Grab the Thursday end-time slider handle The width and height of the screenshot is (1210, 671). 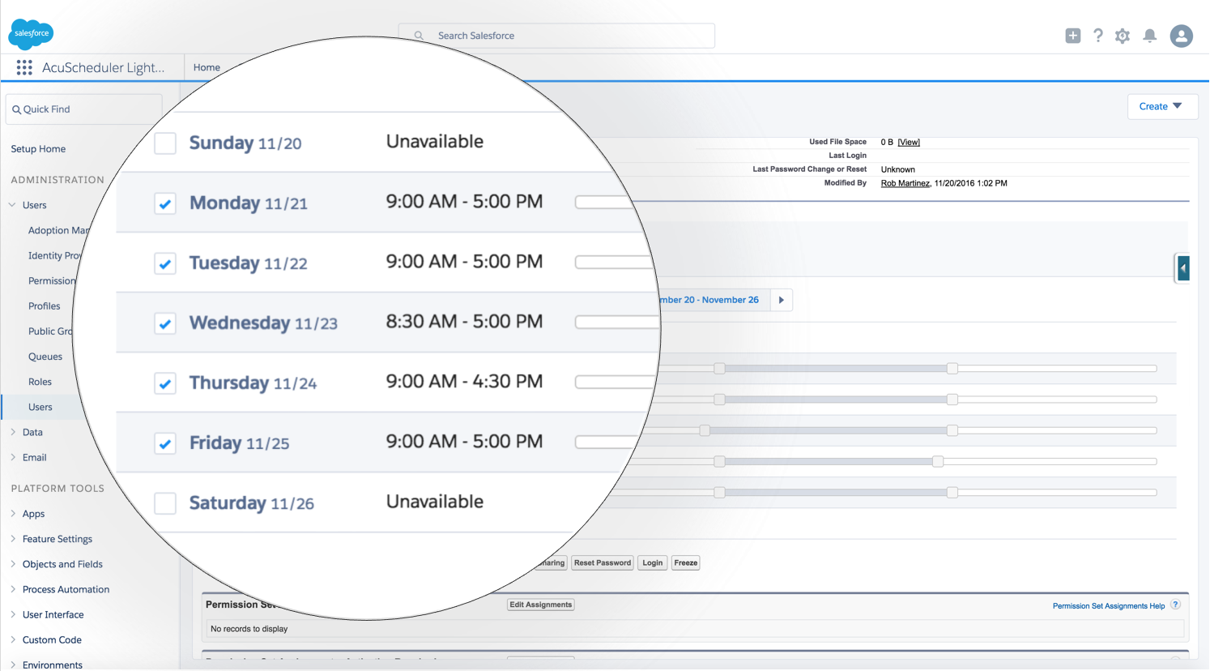(x=938, y=461)
